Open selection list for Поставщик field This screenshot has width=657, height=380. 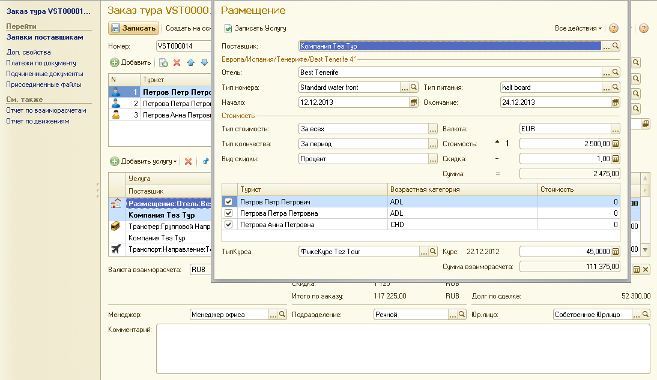pyautogui.click(x=607, y=46)
